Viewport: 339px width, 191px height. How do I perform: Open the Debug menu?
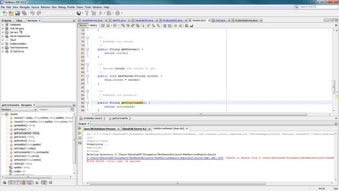62,7
